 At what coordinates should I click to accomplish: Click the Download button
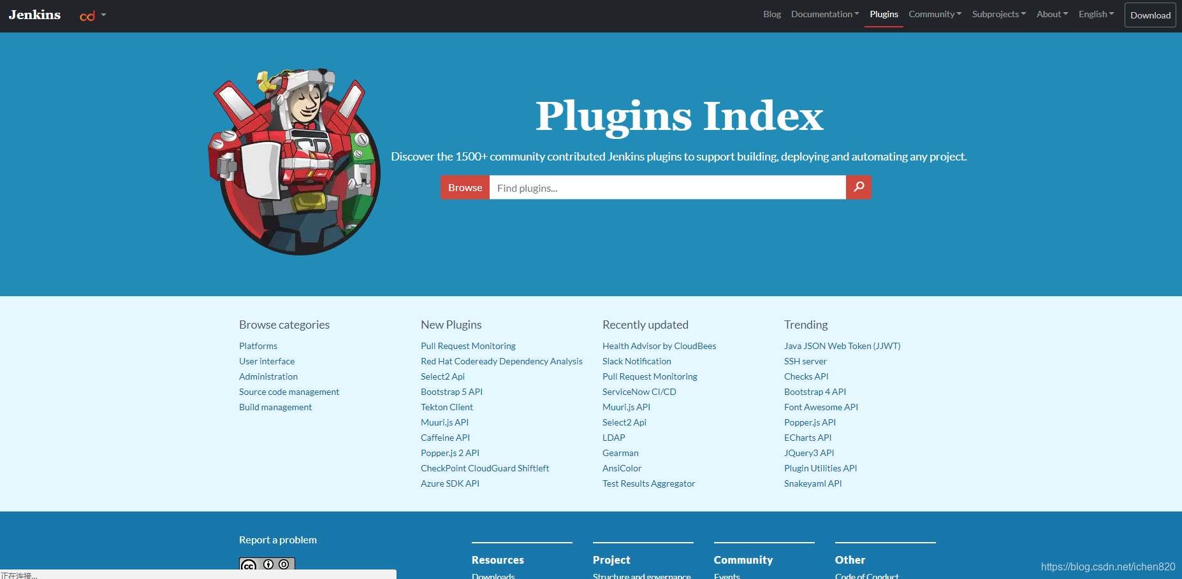pos(1150,15)
